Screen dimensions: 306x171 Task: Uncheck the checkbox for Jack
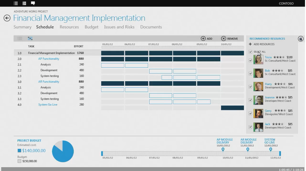[x=250, y=127]
